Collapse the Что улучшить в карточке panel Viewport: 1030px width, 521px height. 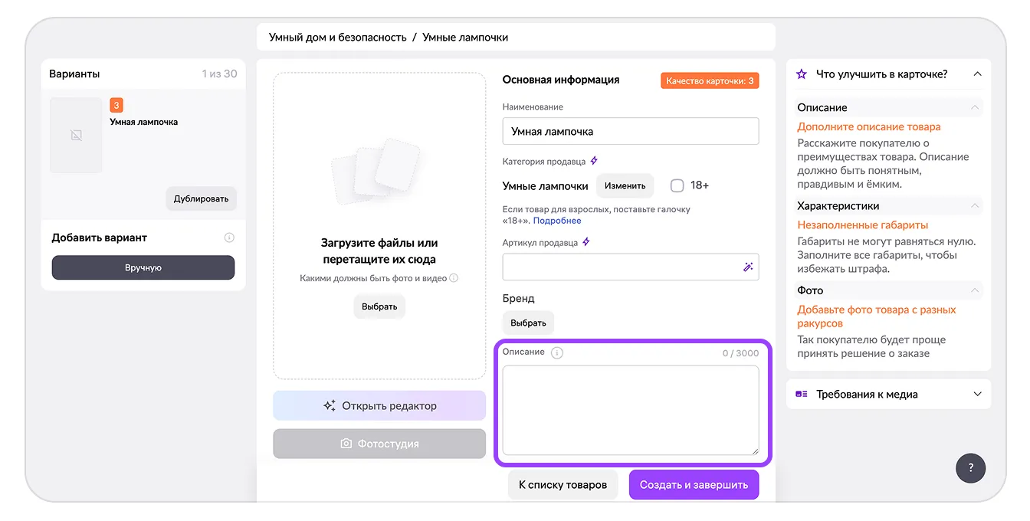(977, 74)
